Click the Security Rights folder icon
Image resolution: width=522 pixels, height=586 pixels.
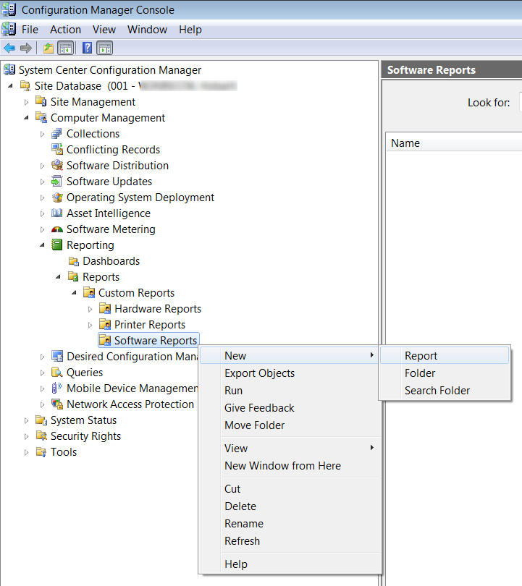(x=41, y=436)
